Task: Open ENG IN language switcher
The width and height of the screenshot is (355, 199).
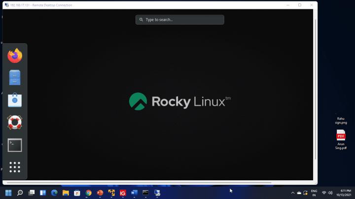Action: 314,193
